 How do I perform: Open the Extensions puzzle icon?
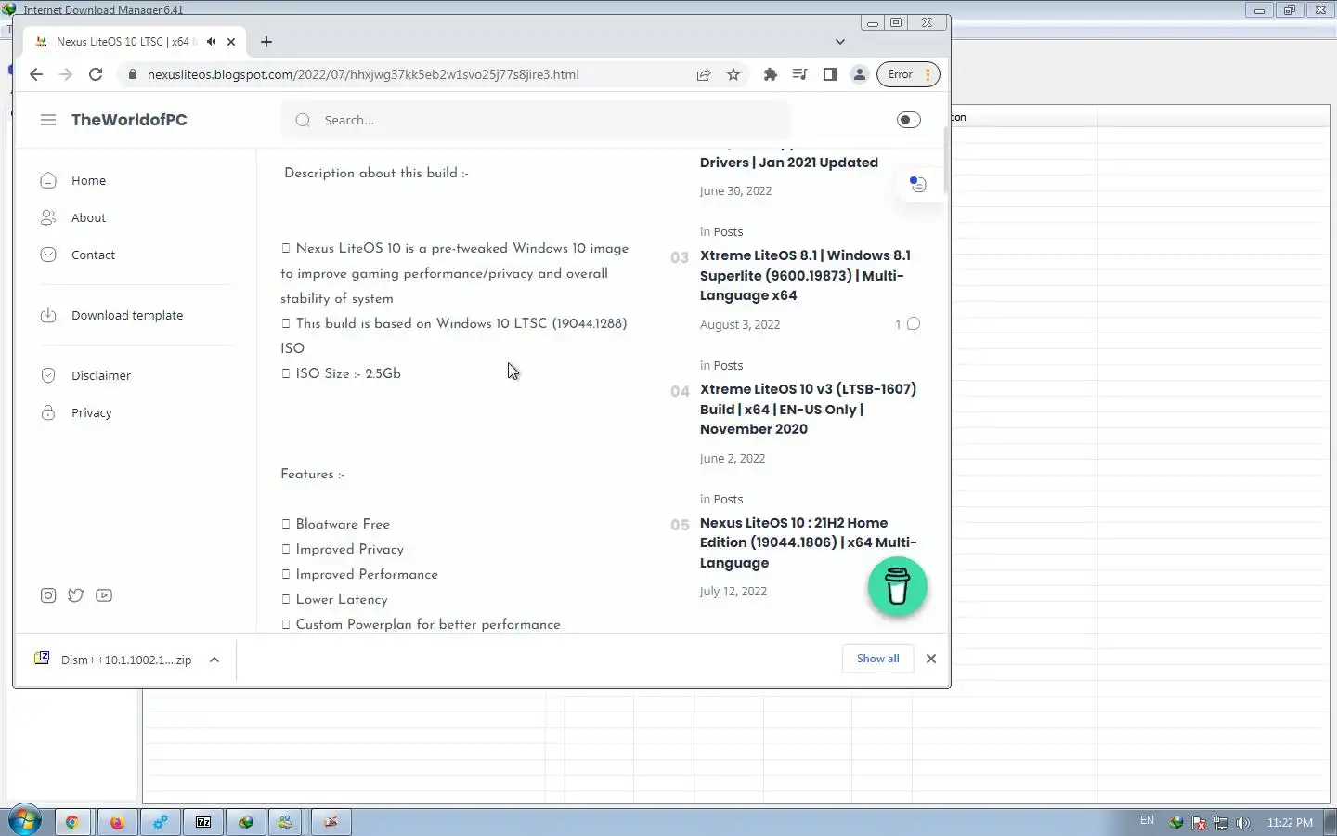770,74
